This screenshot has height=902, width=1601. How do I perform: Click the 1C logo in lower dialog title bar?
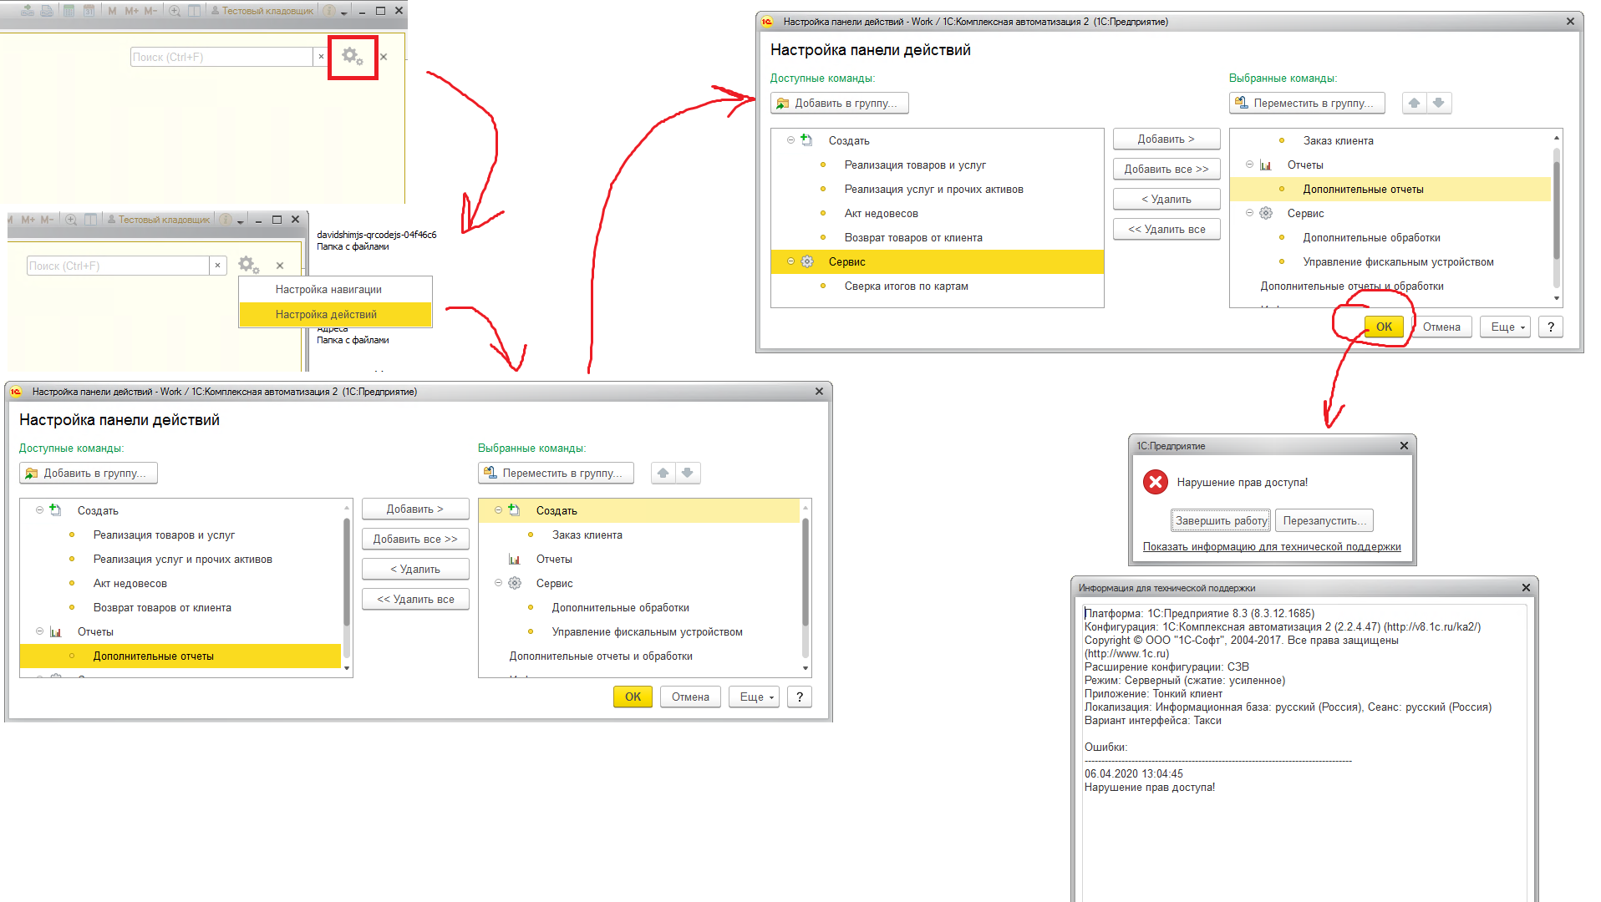click(x=16, y=392)
